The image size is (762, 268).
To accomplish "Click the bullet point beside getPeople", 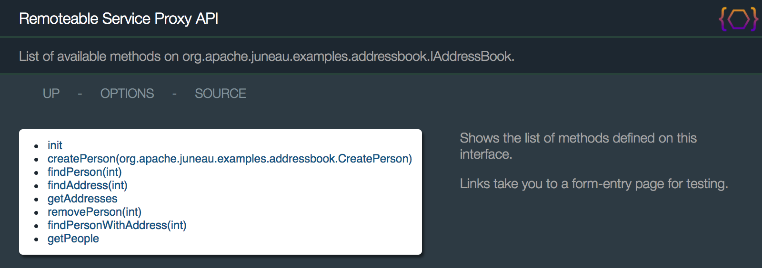I will tap(37, 239).
